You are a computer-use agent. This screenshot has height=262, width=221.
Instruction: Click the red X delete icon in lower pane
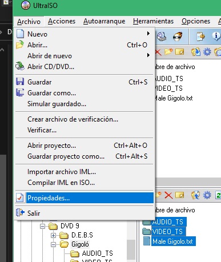168,195
